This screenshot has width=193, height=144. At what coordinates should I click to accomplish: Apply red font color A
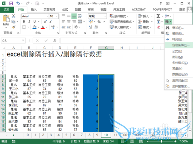pos(43,27)
